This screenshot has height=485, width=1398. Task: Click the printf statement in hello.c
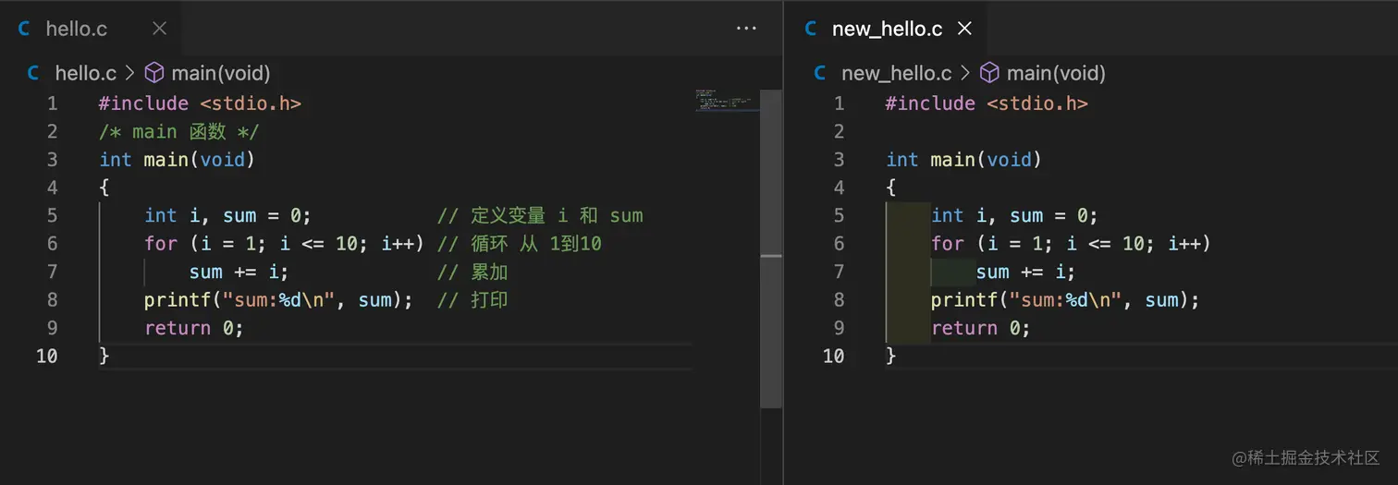(x=278, y=300)
